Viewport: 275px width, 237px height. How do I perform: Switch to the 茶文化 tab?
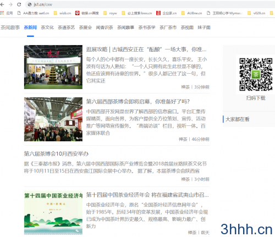pyautogui.click(x=47, y=27)
